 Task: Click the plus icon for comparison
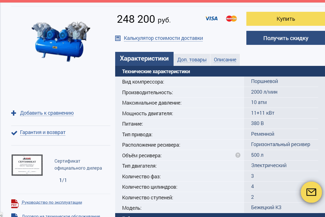point(14,113)
